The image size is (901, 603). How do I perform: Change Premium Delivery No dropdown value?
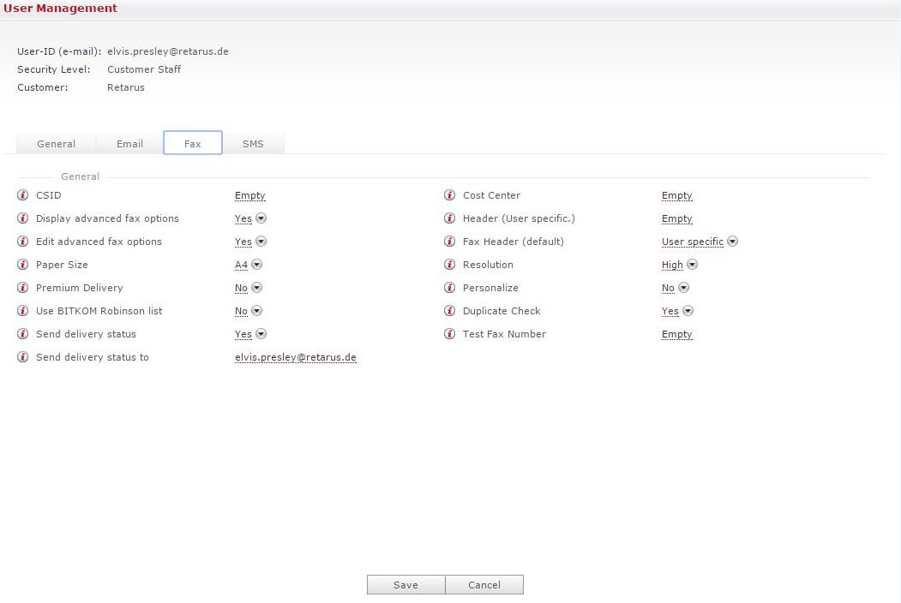[x=256, y=288]
